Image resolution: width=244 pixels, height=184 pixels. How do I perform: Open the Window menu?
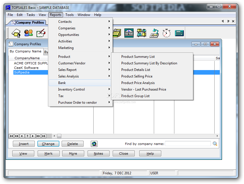pos(84,15)
